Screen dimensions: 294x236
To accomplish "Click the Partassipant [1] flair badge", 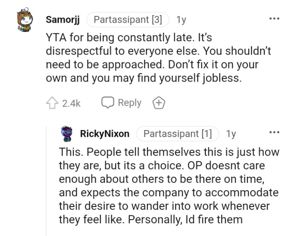I will (x=177, y=134).
